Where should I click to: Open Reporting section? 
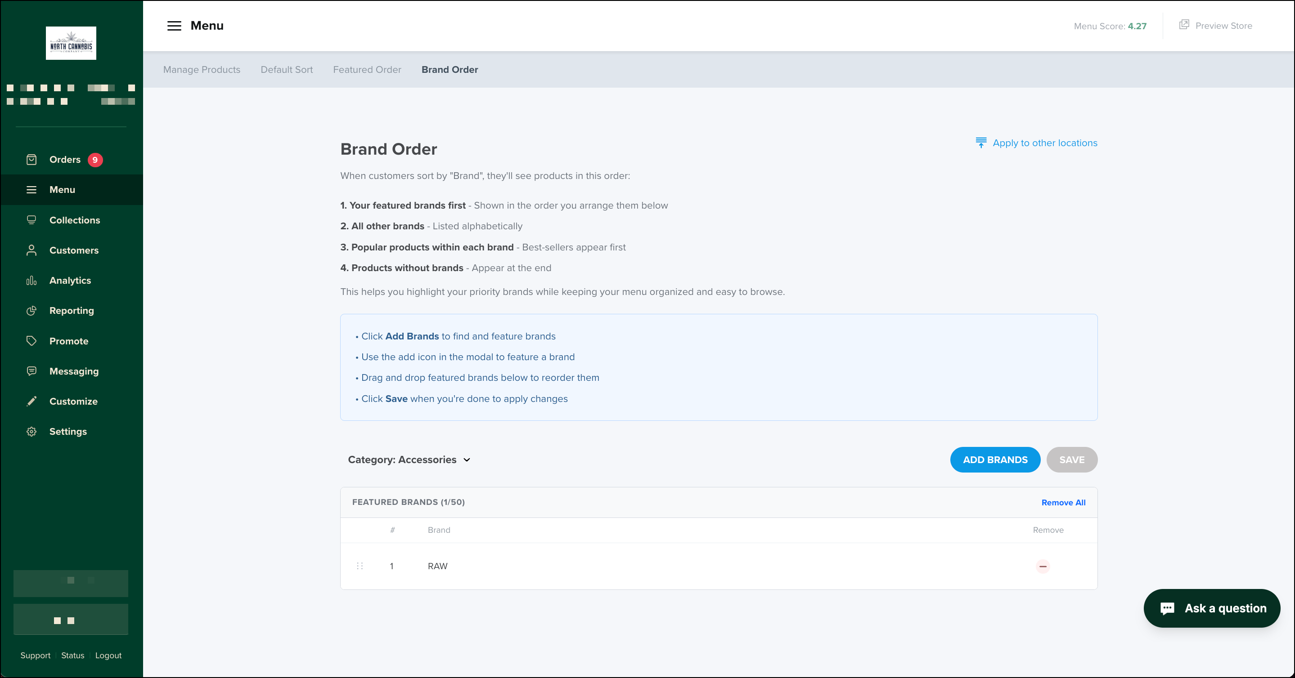72,310
